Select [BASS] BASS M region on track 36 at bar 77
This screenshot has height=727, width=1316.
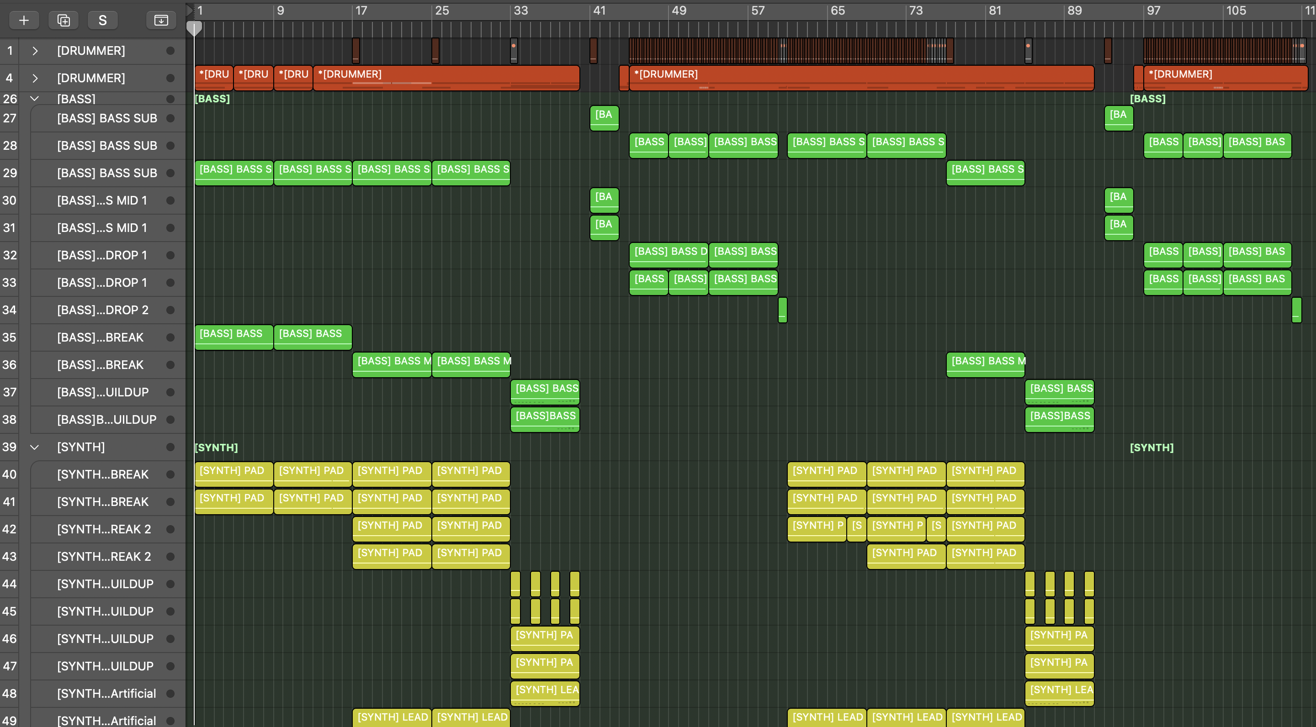point(986,365)
